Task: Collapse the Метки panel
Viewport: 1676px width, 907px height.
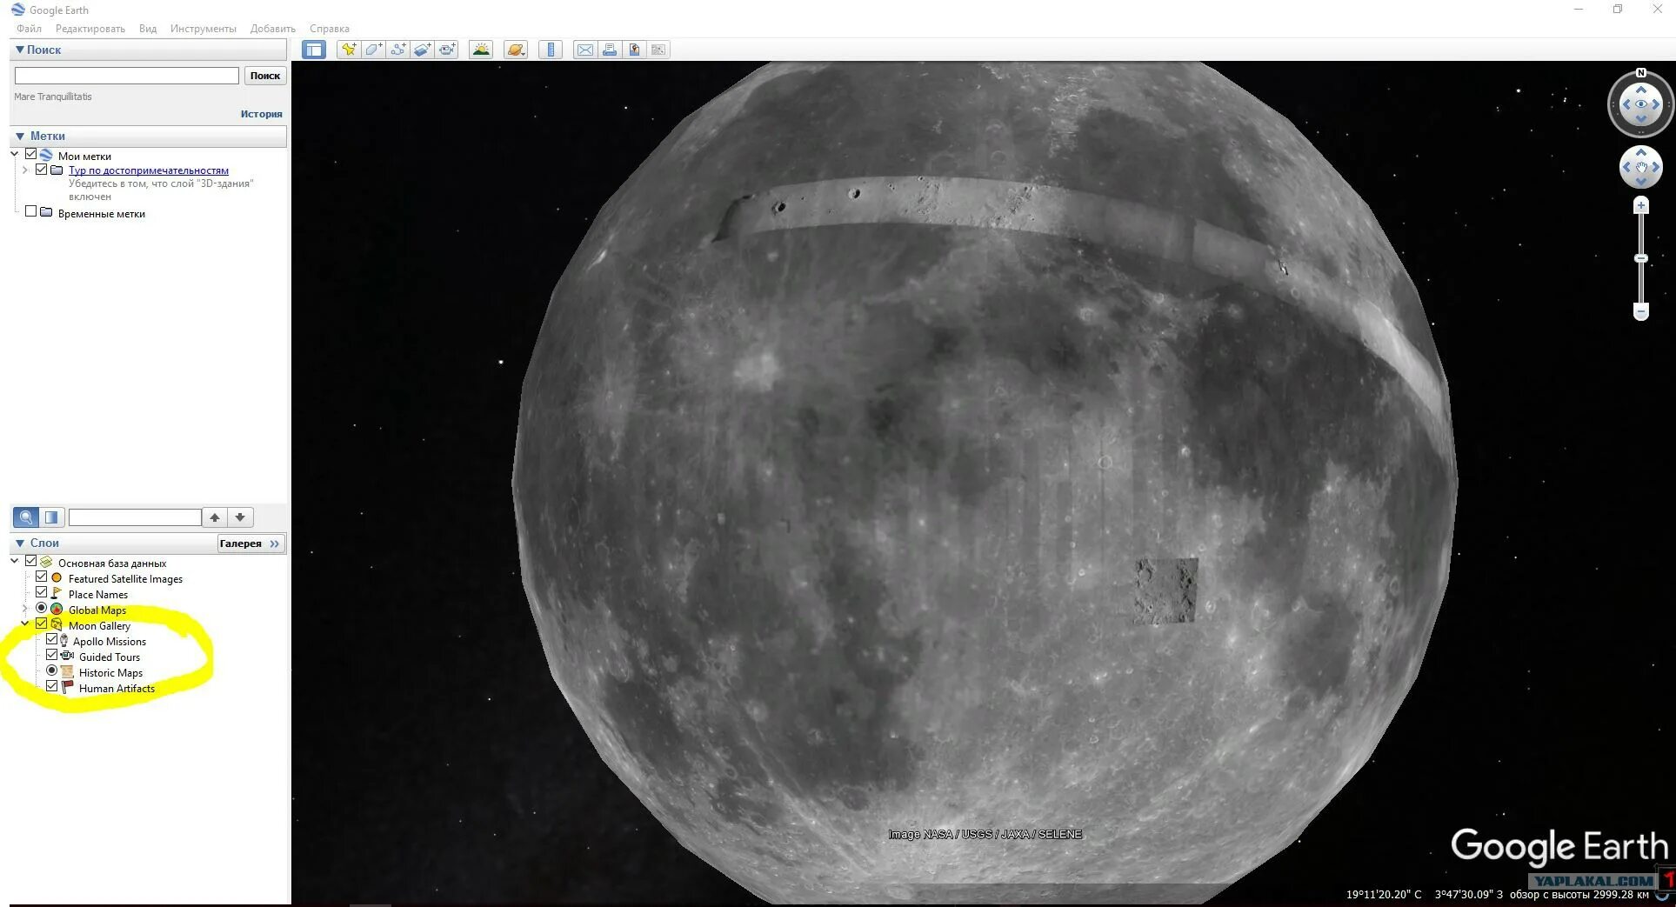Action: (x=20, y=136)
